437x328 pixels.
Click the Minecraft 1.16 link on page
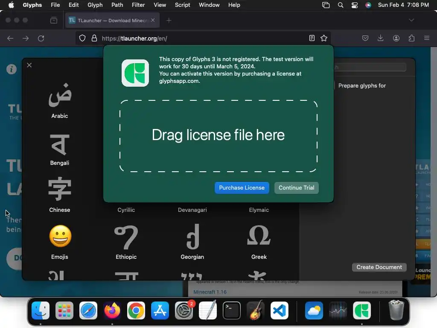(x=210, y=292)
